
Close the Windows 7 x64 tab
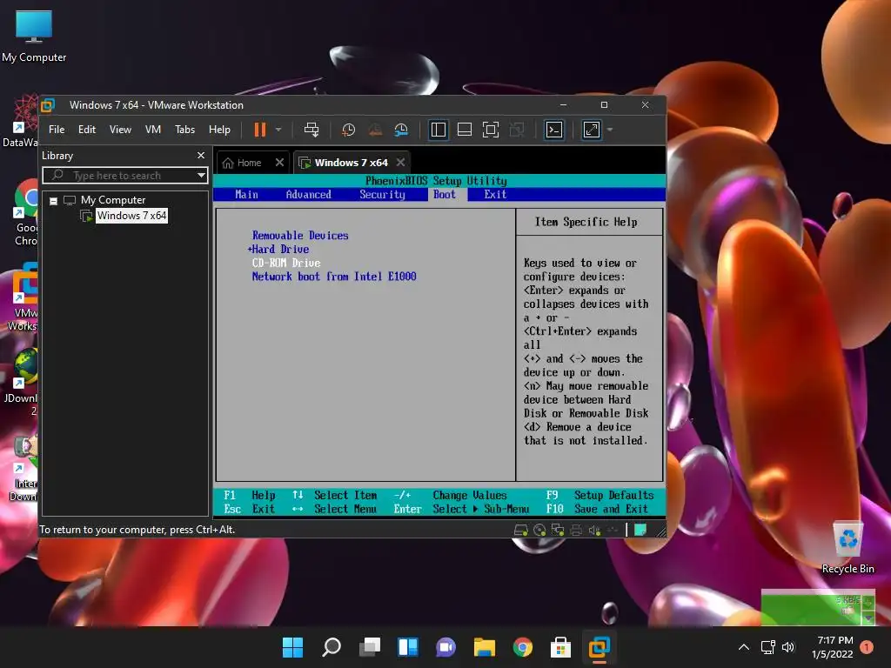(400, 163)
